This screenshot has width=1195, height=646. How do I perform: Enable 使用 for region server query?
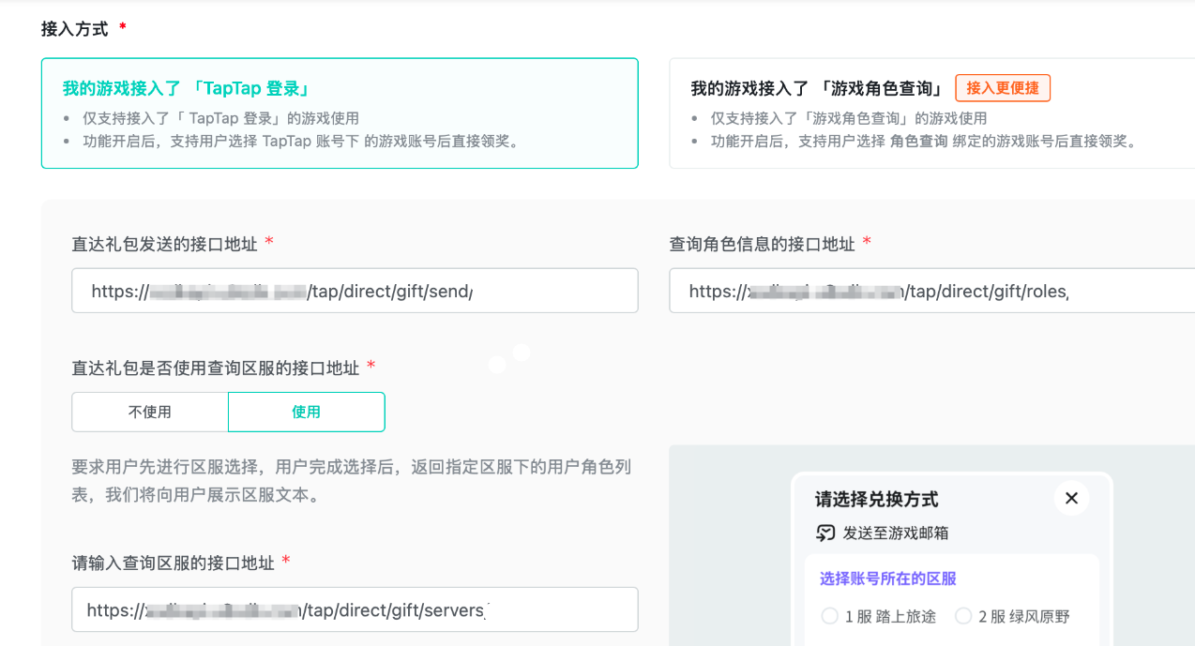[306, 412]
